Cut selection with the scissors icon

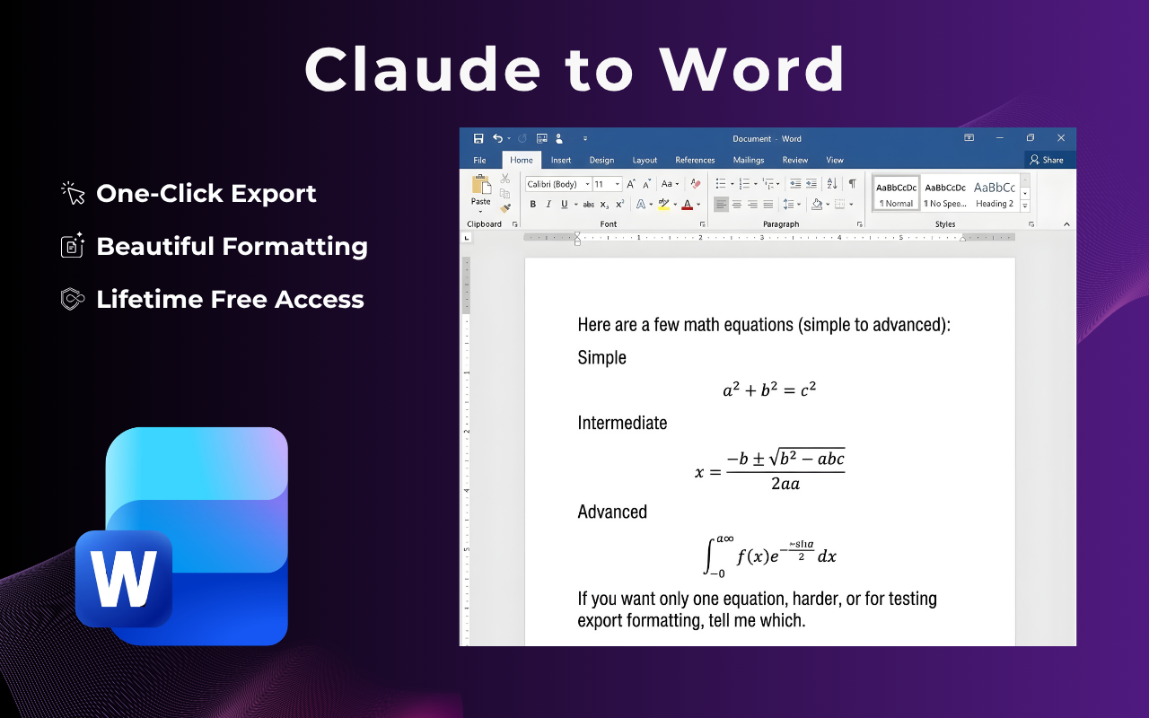point(505,179)
